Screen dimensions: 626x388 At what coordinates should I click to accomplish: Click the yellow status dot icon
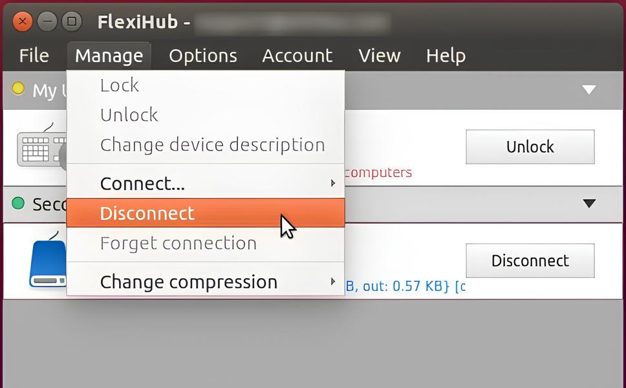(18, 89)
